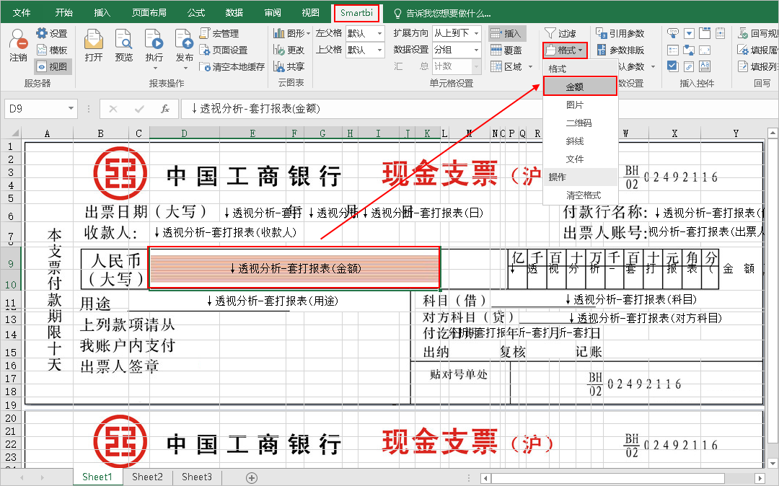Switch to the 页面布局 tab
Screen dimensions: 779x486
click(x=149, y=13)
